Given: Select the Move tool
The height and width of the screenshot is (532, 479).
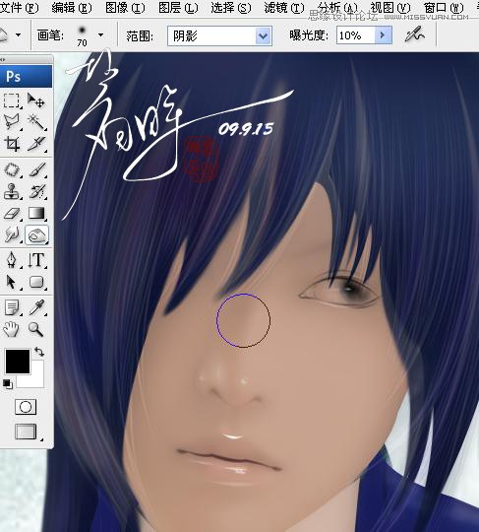Looking at the screenshot, I should [x=36, y=100].
